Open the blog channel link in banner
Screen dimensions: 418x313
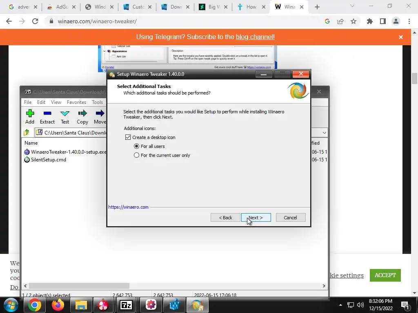pyautogui.click(x=255, y=37)
